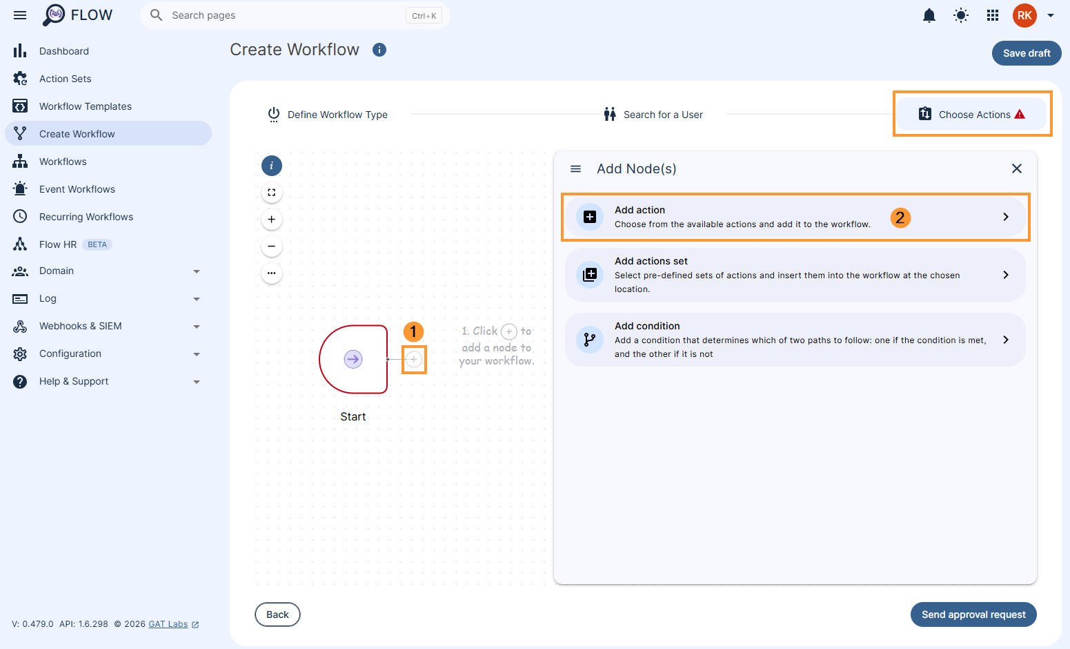Click the Dashboard bar chart icon
This screenshot has width=1070, height=649.
(x=20, y=51)
